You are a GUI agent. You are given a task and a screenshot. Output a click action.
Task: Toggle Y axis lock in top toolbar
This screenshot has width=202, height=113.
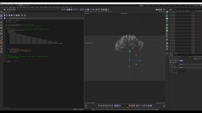tap(10, 10)
